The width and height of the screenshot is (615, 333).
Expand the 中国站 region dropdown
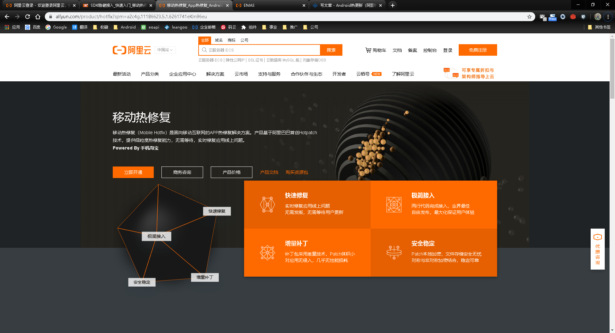pos(165,50)
